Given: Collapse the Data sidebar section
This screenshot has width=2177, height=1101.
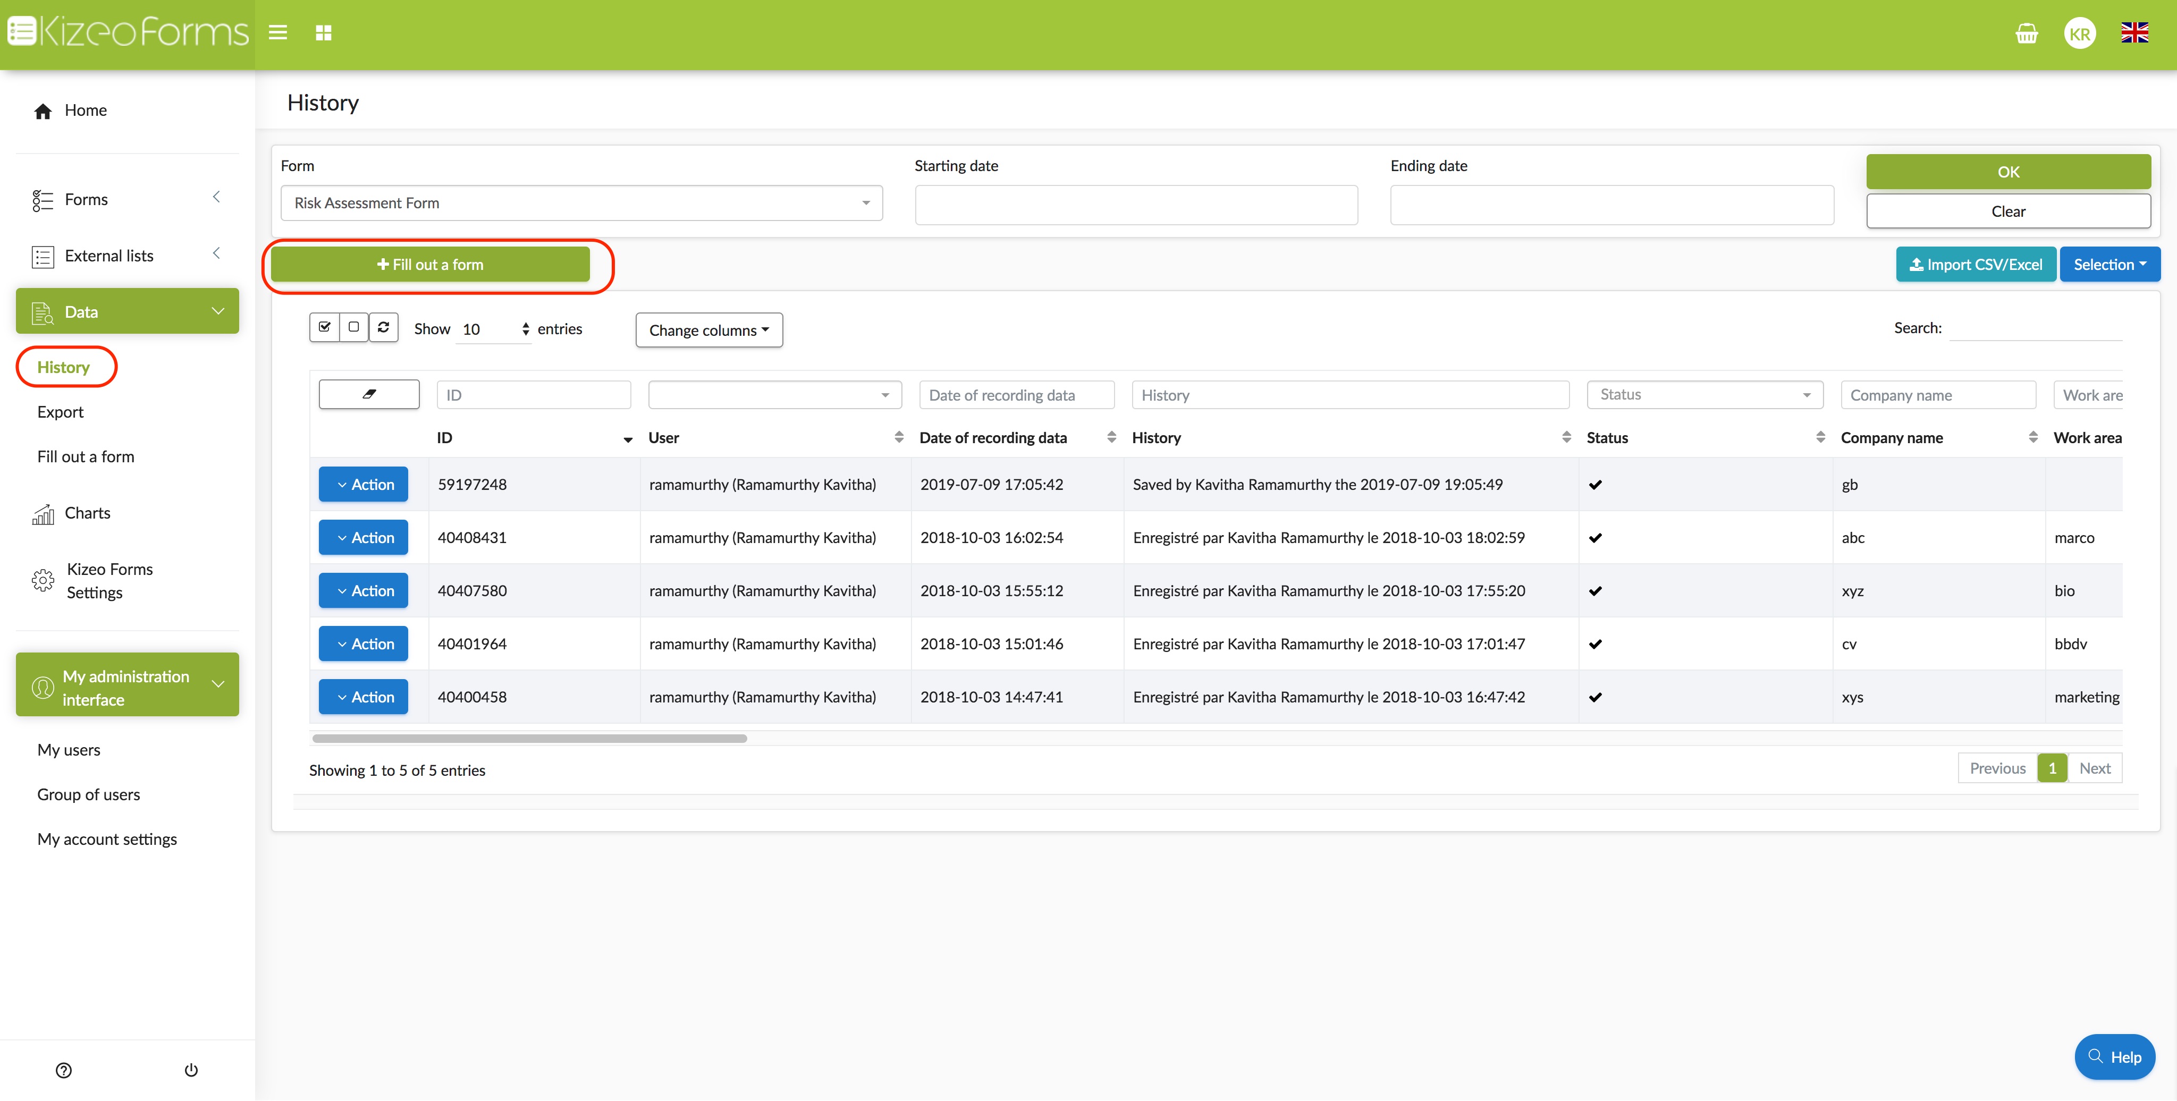Looking at the screenshot, I should coord(128,312).
